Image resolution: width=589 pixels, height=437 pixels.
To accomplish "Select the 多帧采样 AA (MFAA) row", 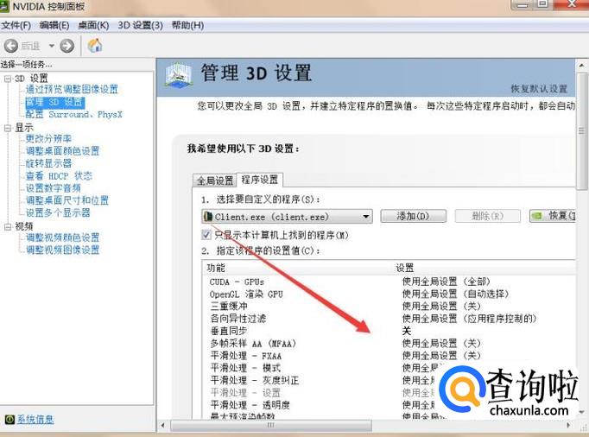I will (389, 344).
